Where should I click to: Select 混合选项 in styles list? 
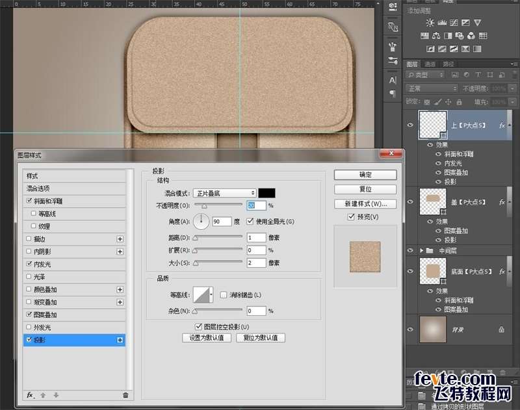coord(74,188)
